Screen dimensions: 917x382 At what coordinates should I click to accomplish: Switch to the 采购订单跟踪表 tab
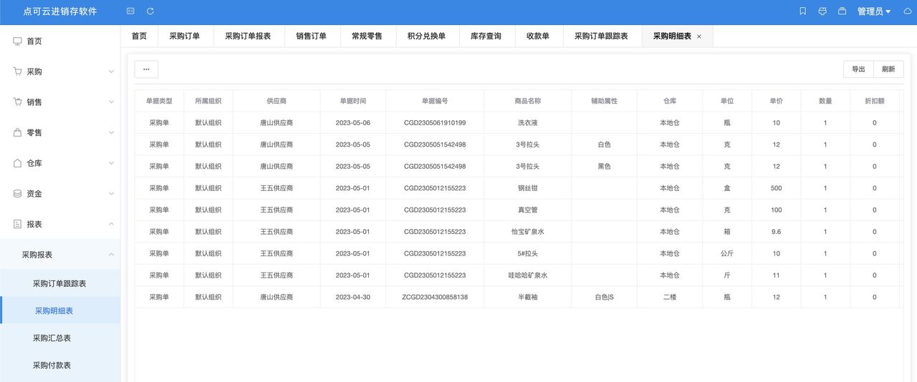[602, 36]
